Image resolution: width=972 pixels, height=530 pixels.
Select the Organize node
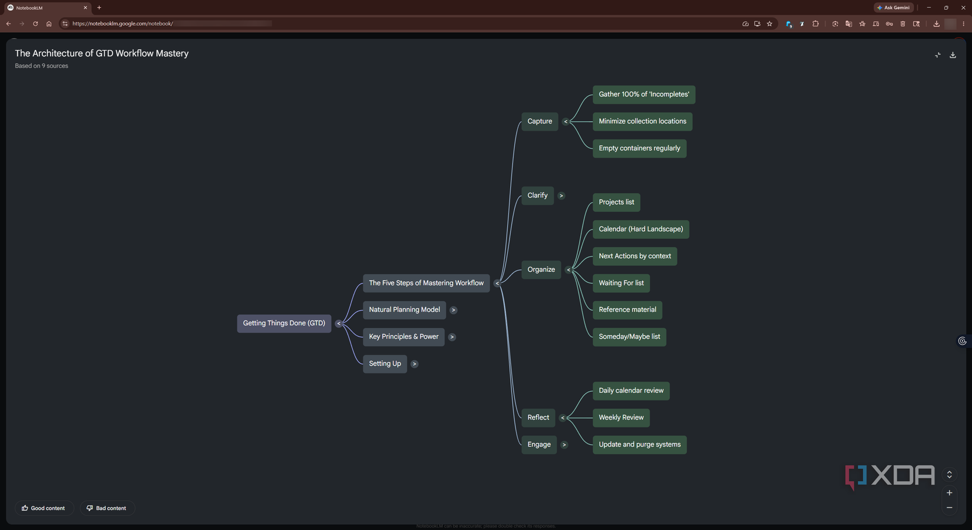[x=541, y=269]
